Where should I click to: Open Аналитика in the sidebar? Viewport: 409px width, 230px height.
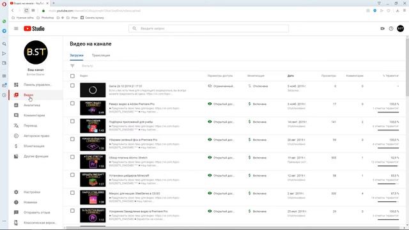point(36,105)
